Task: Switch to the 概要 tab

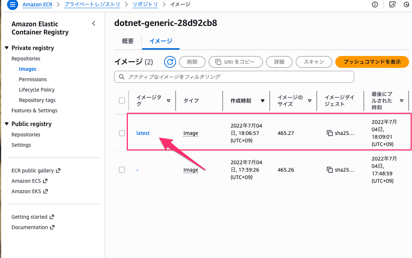Action: point(128,41)
